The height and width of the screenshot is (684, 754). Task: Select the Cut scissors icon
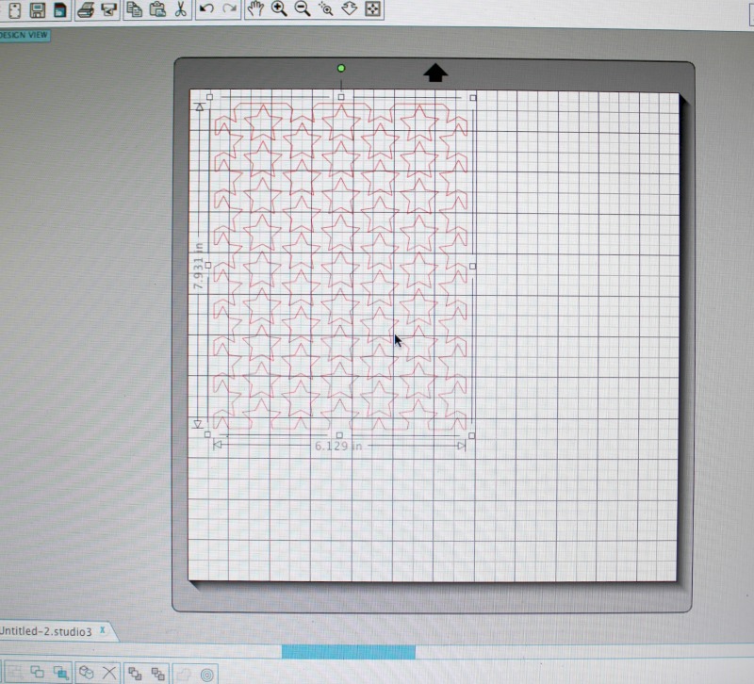(x=180, y=9)
